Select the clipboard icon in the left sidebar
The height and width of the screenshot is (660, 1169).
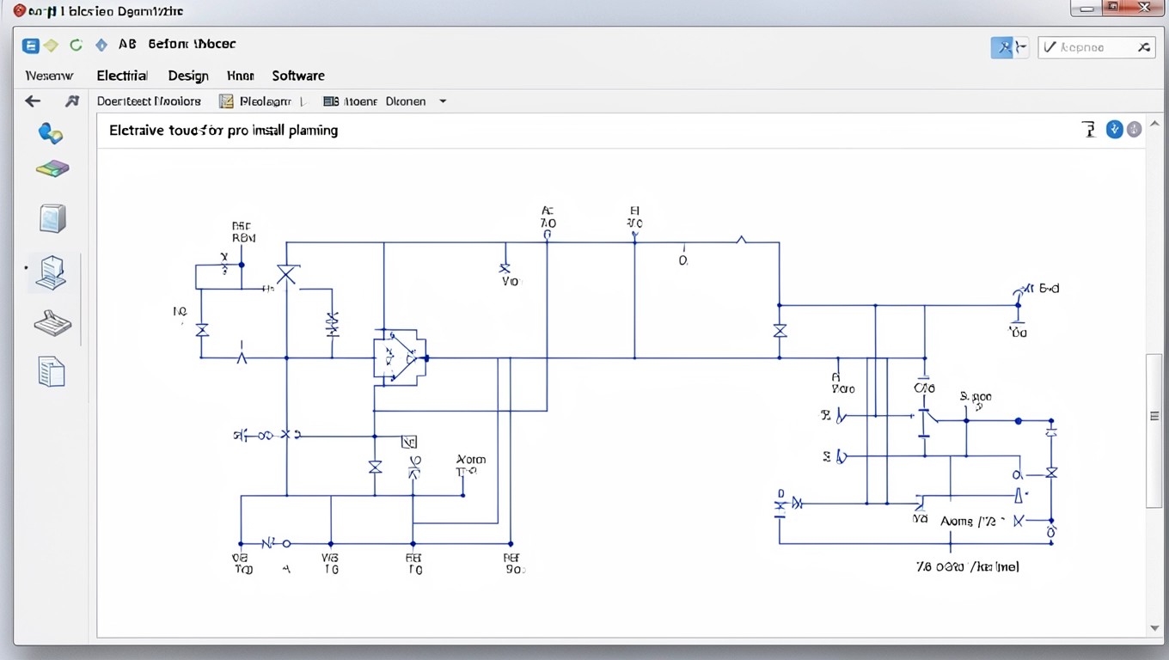pyautogui.click(x=52, y=322)
